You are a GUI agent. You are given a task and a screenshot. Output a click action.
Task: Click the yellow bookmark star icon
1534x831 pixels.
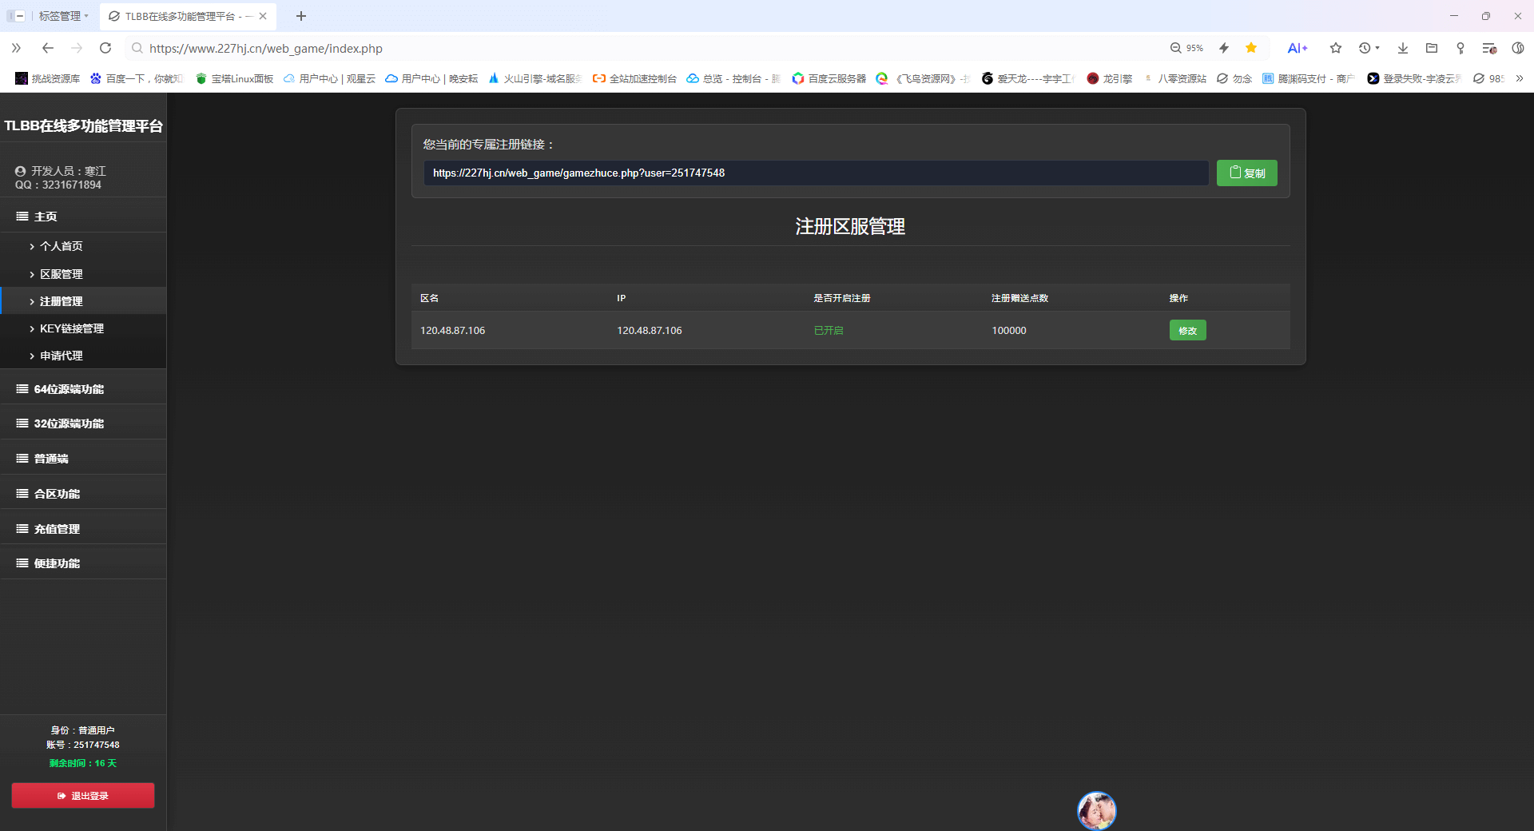click(1251, 48)
